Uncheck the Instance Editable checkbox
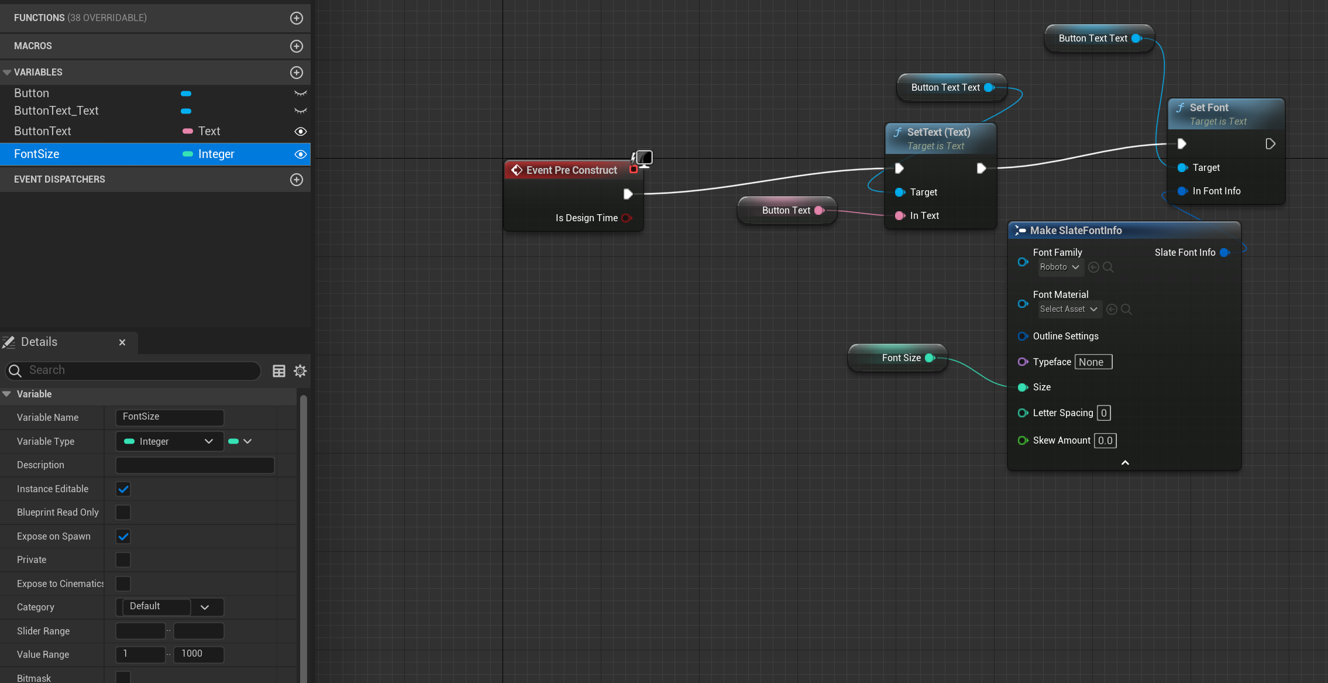 click(x=123, y=489)
